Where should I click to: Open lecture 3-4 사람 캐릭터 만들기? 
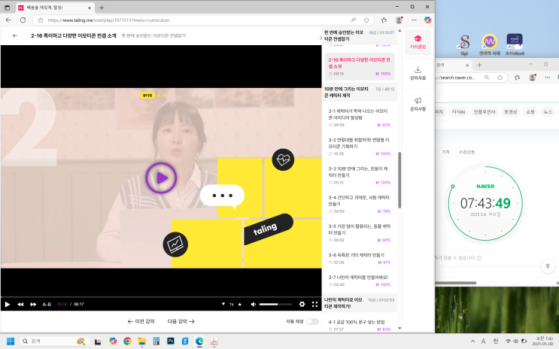(360, 205)
